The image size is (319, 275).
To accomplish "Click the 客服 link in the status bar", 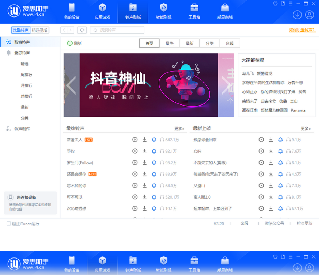I will [244, 224].
